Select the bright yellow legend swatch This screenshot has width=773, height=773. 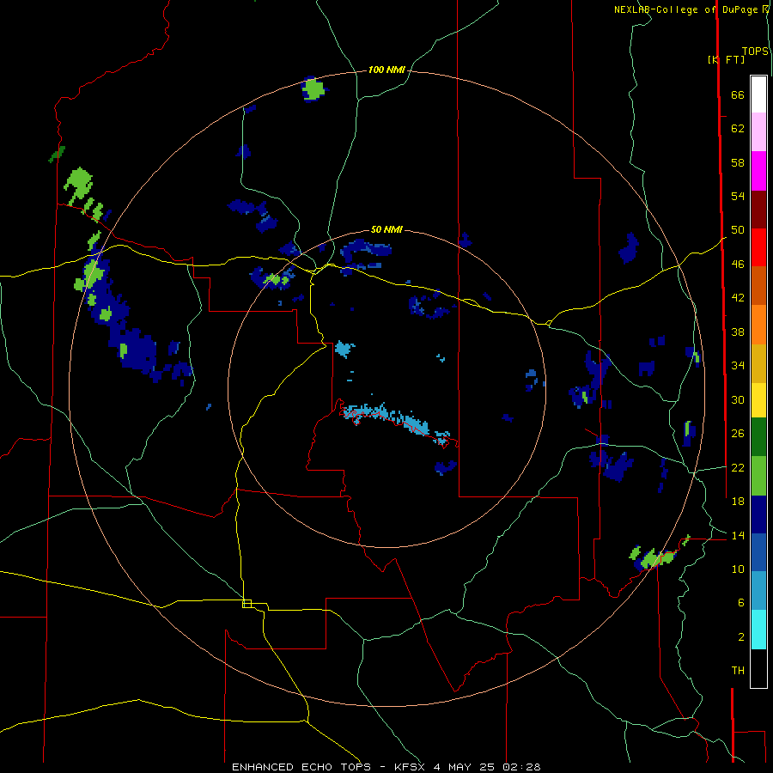(758, 400)
